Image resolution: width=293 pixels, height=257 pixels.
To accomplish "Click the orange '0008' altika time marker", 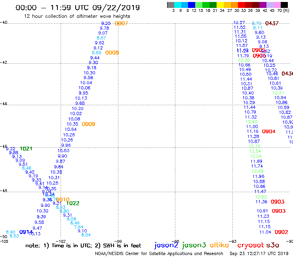I will [x=112, y=53].
